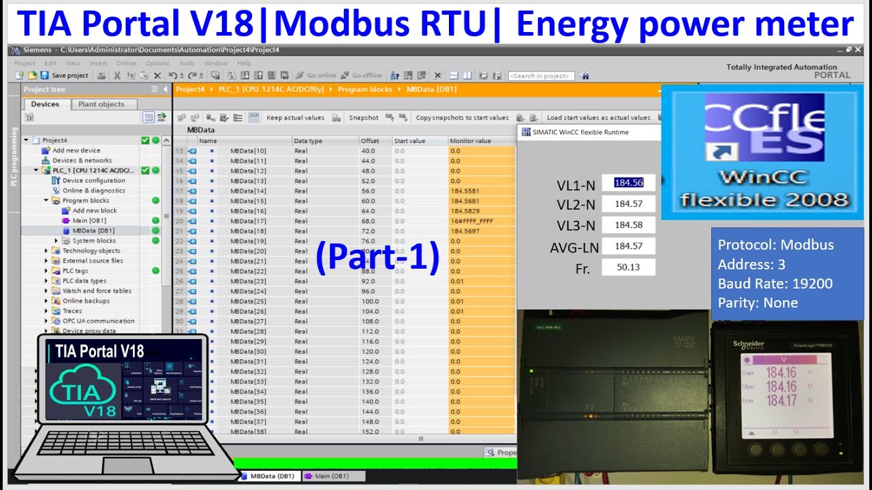Click the AVG-LN value field

click(x=628, y=246)
